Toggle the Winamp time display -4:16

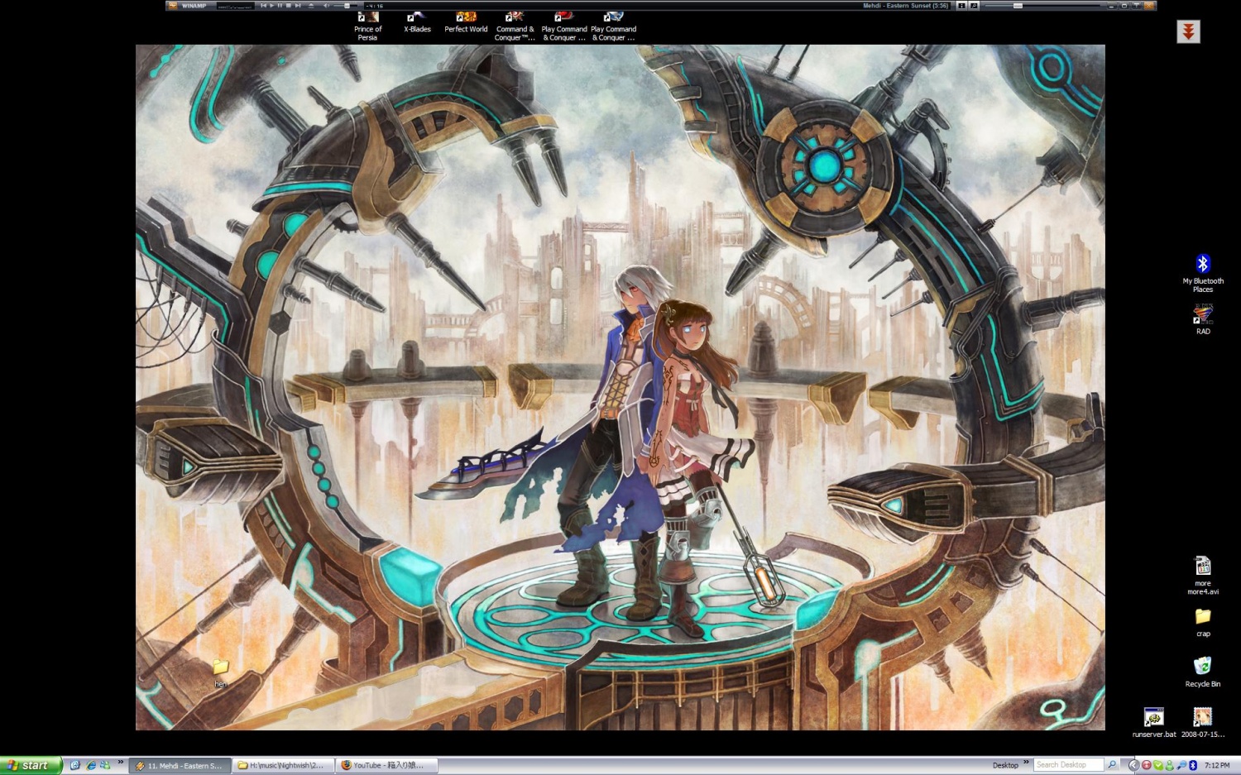[x=374, y=6]
